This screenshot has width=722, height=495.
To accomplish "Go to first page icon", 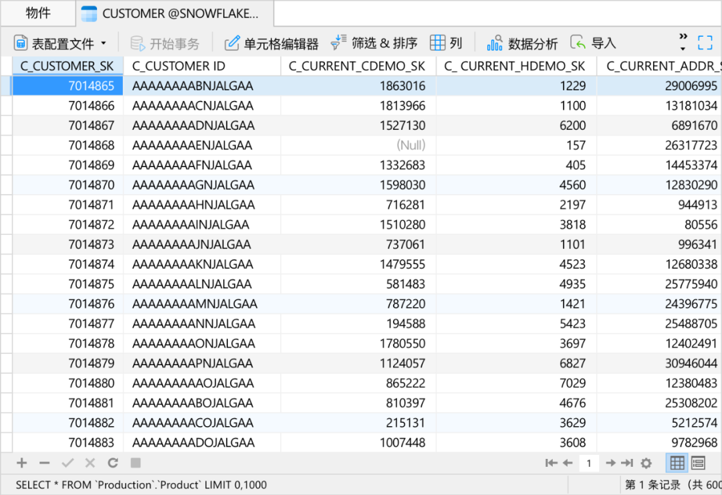I will coord(551,463).
